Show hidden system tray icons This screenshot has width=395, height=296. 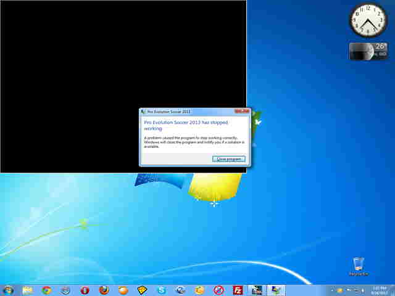click(x=333, y=290)
